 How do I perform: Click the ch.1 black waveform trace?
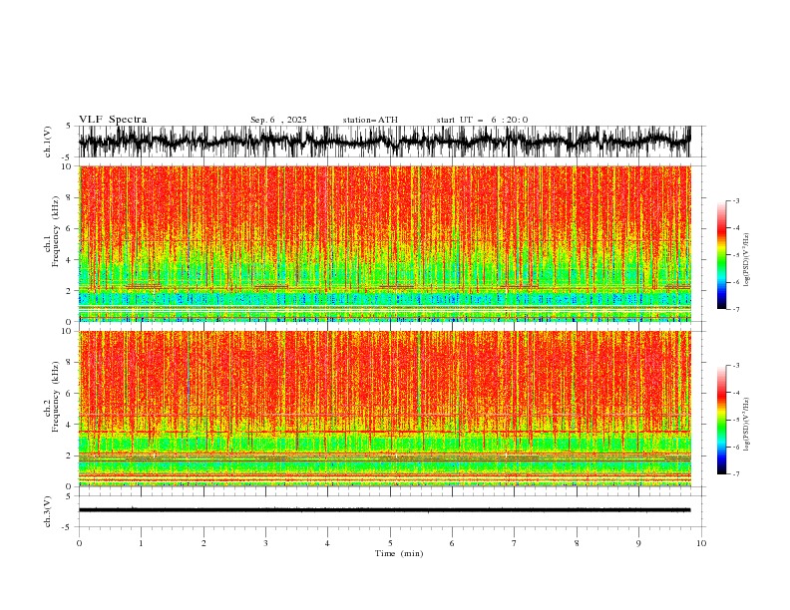point(384,142)
